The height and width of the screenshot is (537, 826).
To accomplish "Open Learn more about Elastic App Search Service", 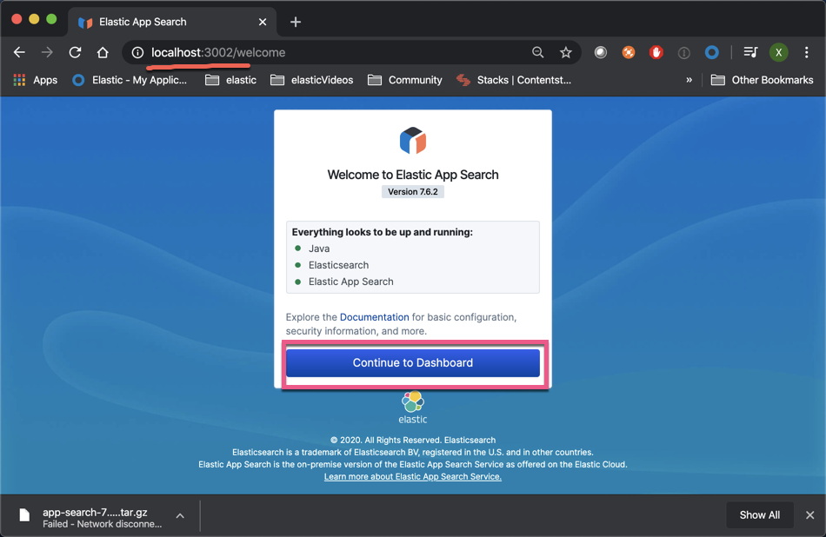I will pyautogui.click(x=413, y=476).
